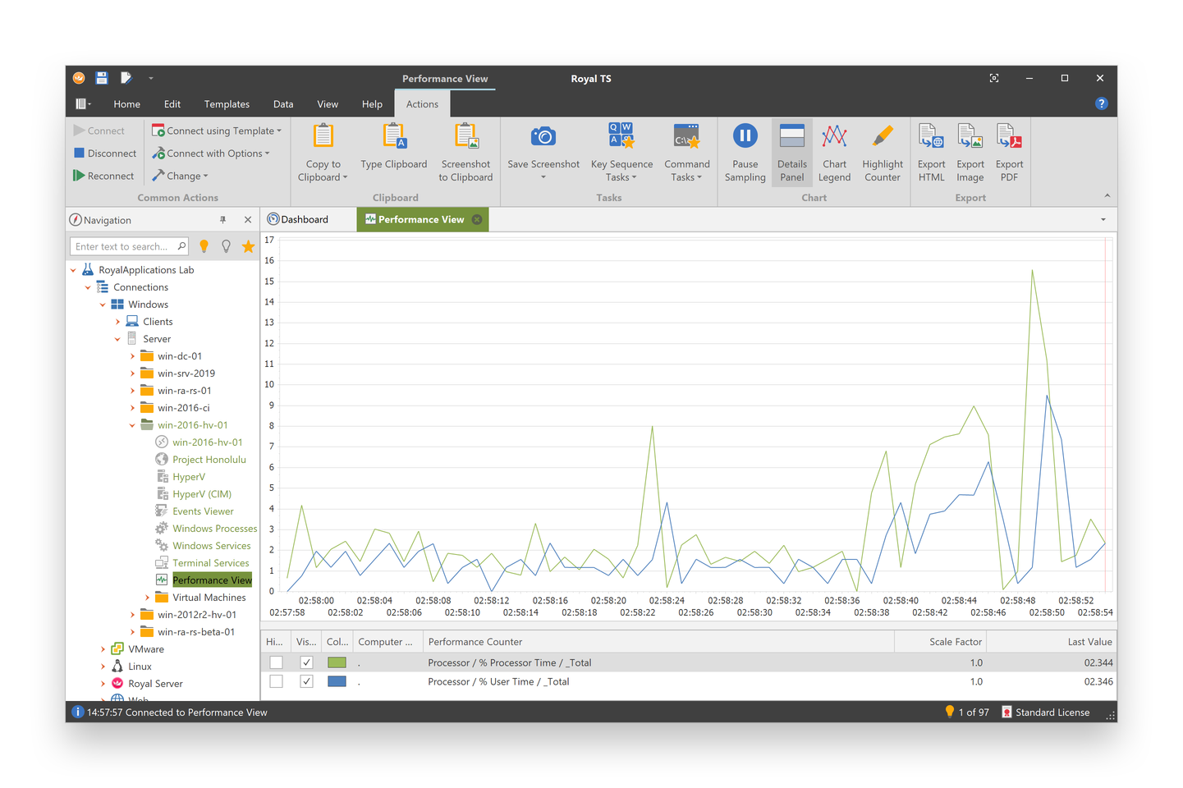Expand the win-dc-01 server folder
The image size is (1183, 788).
132,356
